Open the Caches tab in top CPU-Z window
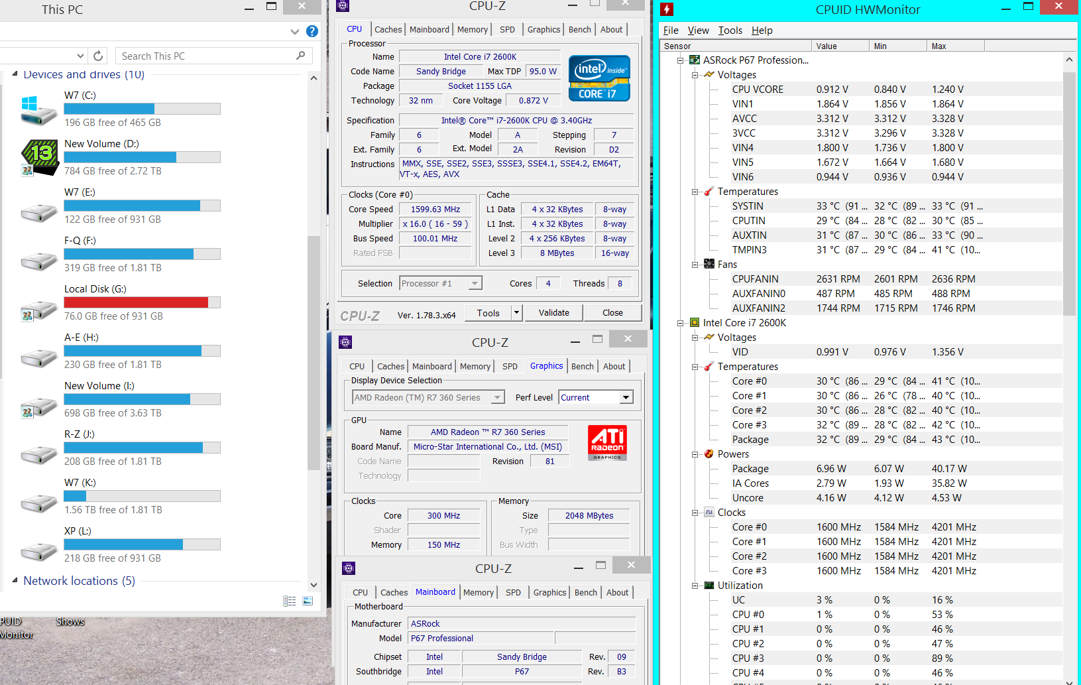1081x685 pixels. [x=388, y=29]
